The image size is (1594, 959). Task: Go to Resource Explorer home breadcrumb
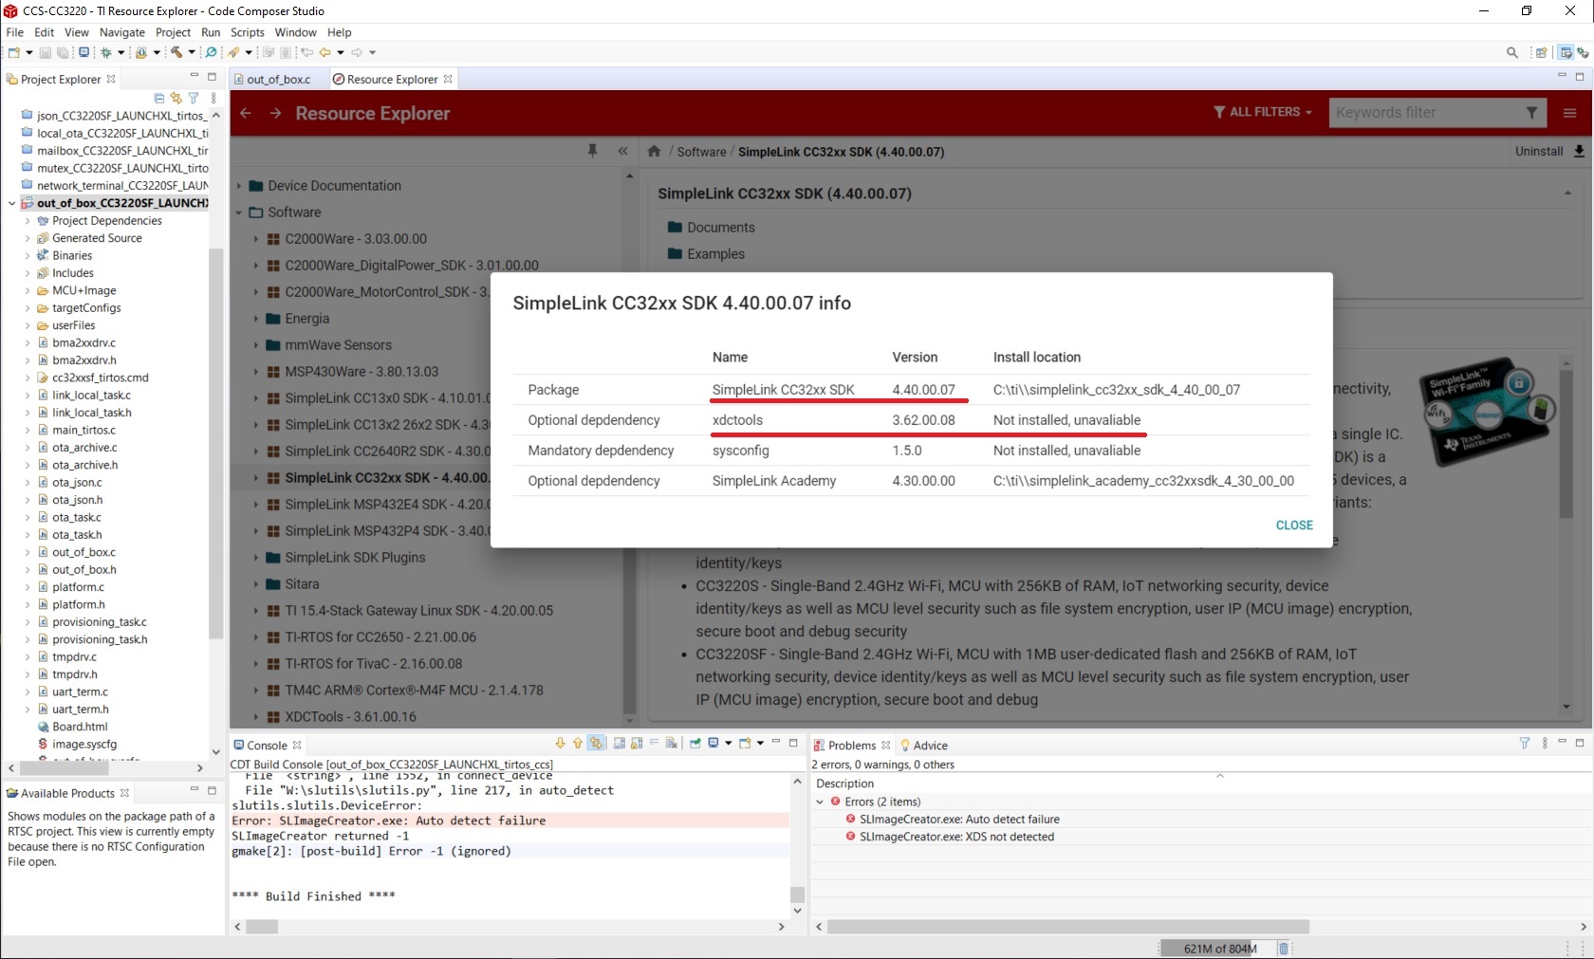point(654,151)
